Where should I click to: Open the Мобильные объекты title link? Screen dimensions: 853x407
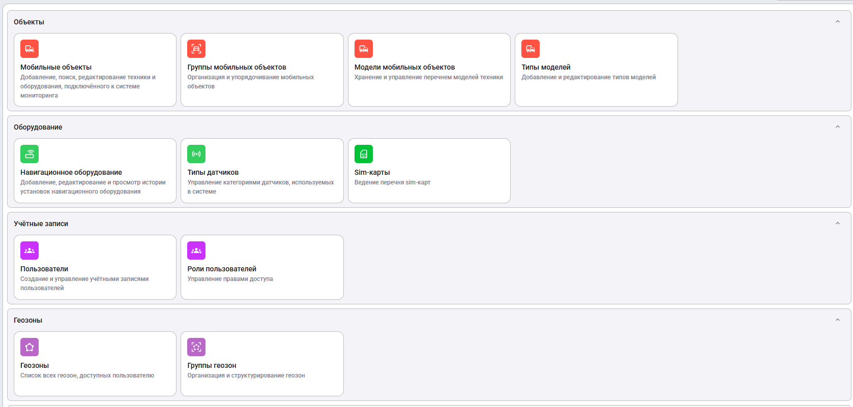(56, 67)
